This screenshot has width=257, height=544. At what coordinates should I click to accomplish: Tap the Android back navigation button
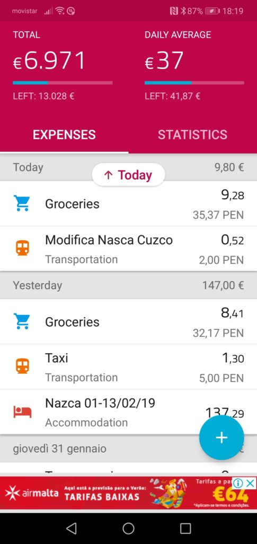click(x=71, y=528)
